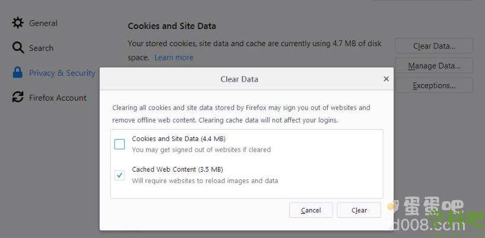
Task: Open the General settings category label
Action: pos(43,23)
